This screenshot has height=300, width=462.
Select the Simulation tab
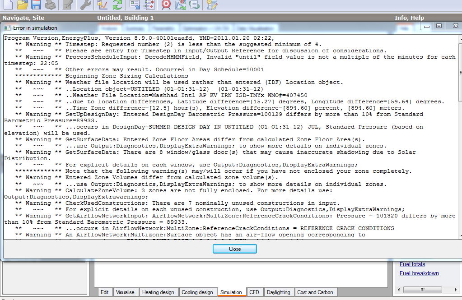click(x=231, y=292)
